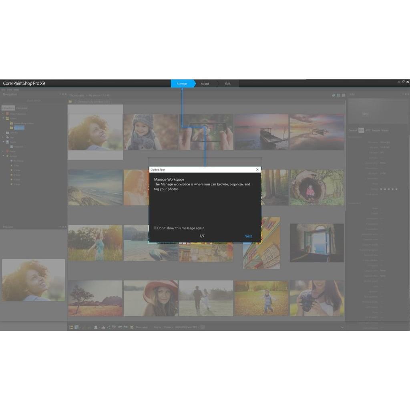410x410 pixels.
Task: Close the Info palette
Action: click(x=408, y=94)
